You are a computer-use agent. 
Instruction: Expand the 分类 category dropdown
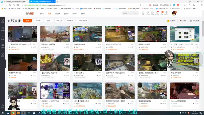[x=58, y=14]
